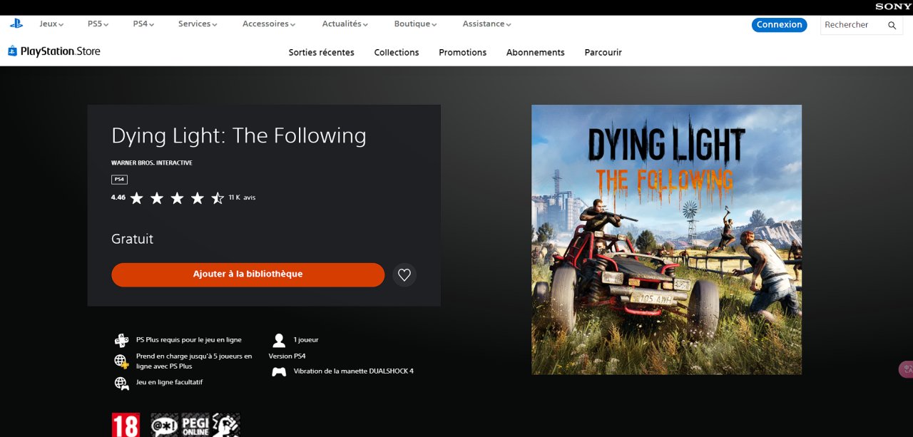Open the Parcourir tab
This screenshot has height=437, width=913.
pos(603,52)
